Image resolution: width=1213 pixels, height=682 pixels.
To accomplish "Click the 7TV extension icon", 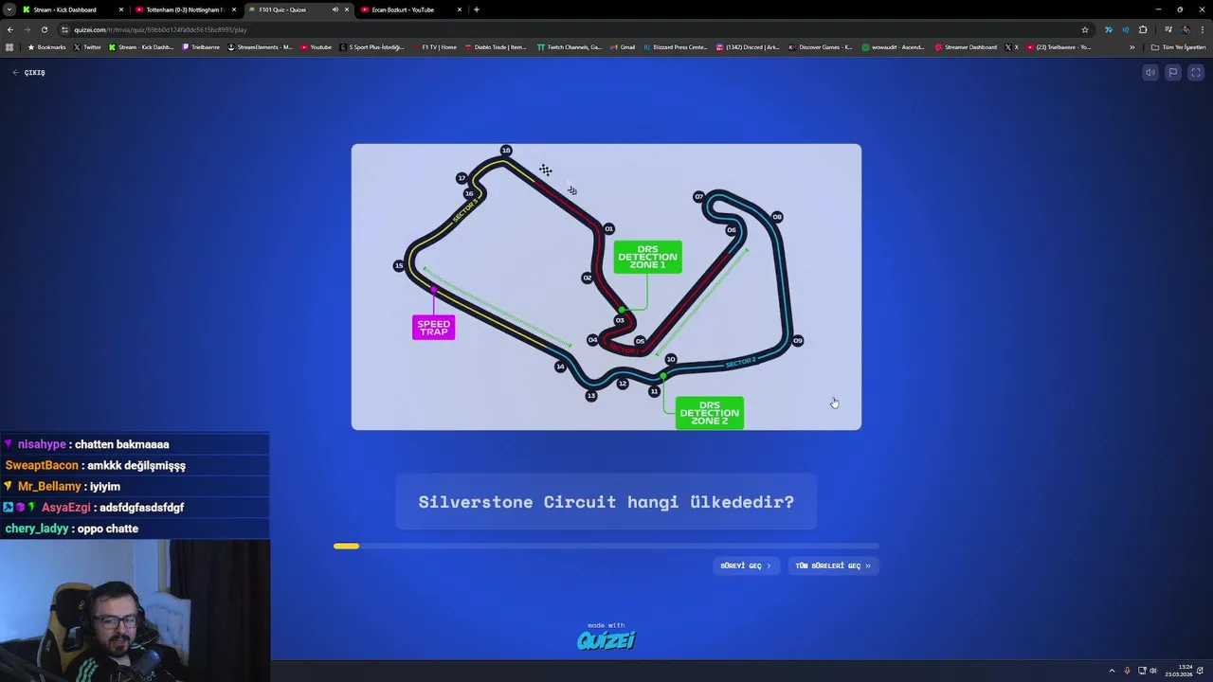I will pyautogui.click(x=1108, y=29).
